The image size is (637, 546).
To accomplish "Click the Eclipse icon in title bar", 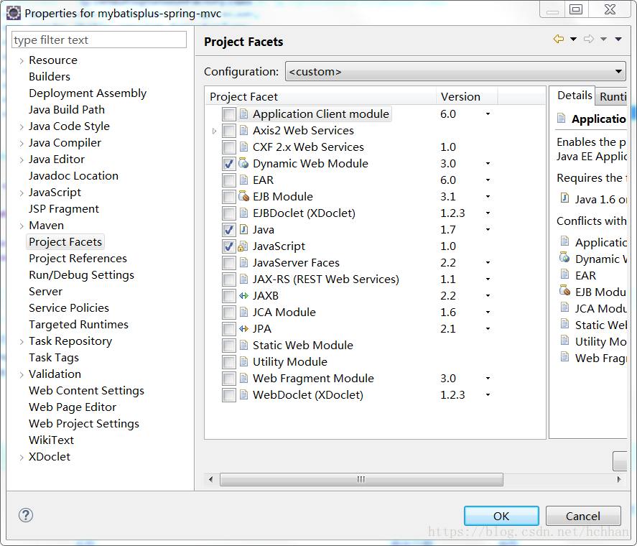I will tap(14, 13).
